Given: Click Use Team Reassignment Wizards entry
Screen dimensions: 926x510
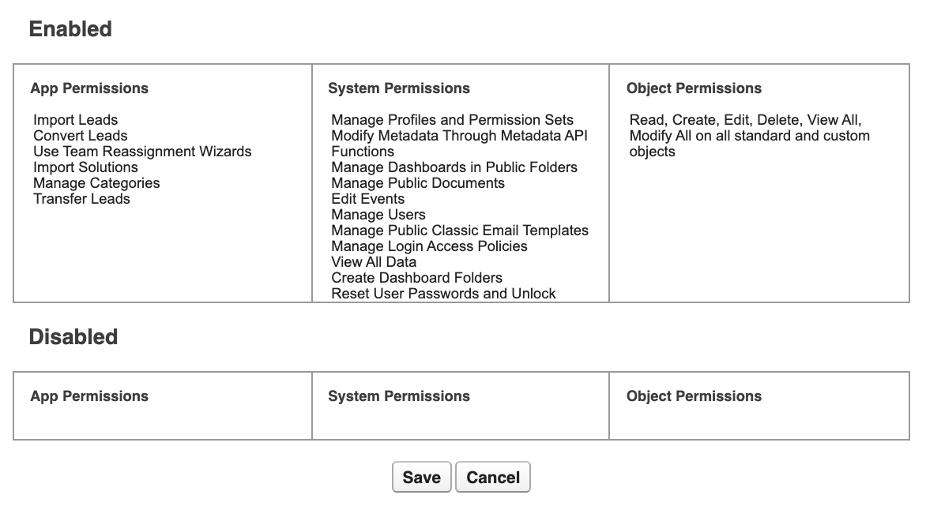Looking at the screenshot, I should pyautogui.click(x=142, y=152).
